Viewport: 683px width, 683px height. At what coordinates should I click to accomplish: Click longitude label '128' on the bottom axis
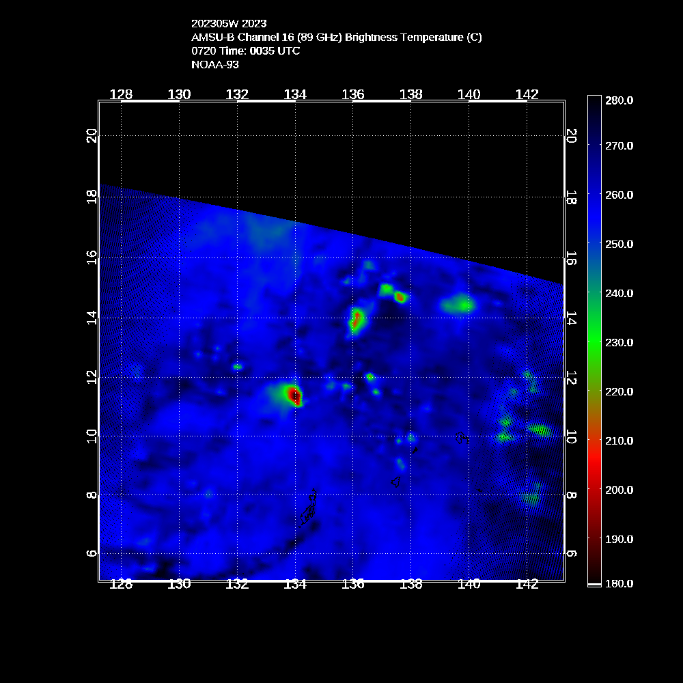click(121, 584)
